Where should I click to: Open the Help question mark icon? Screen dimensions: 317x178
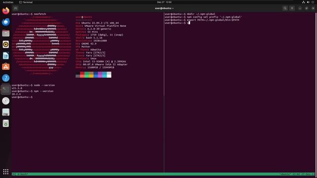(5, 78)
